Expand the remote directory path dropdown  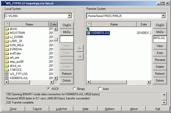tap(163, 16)
